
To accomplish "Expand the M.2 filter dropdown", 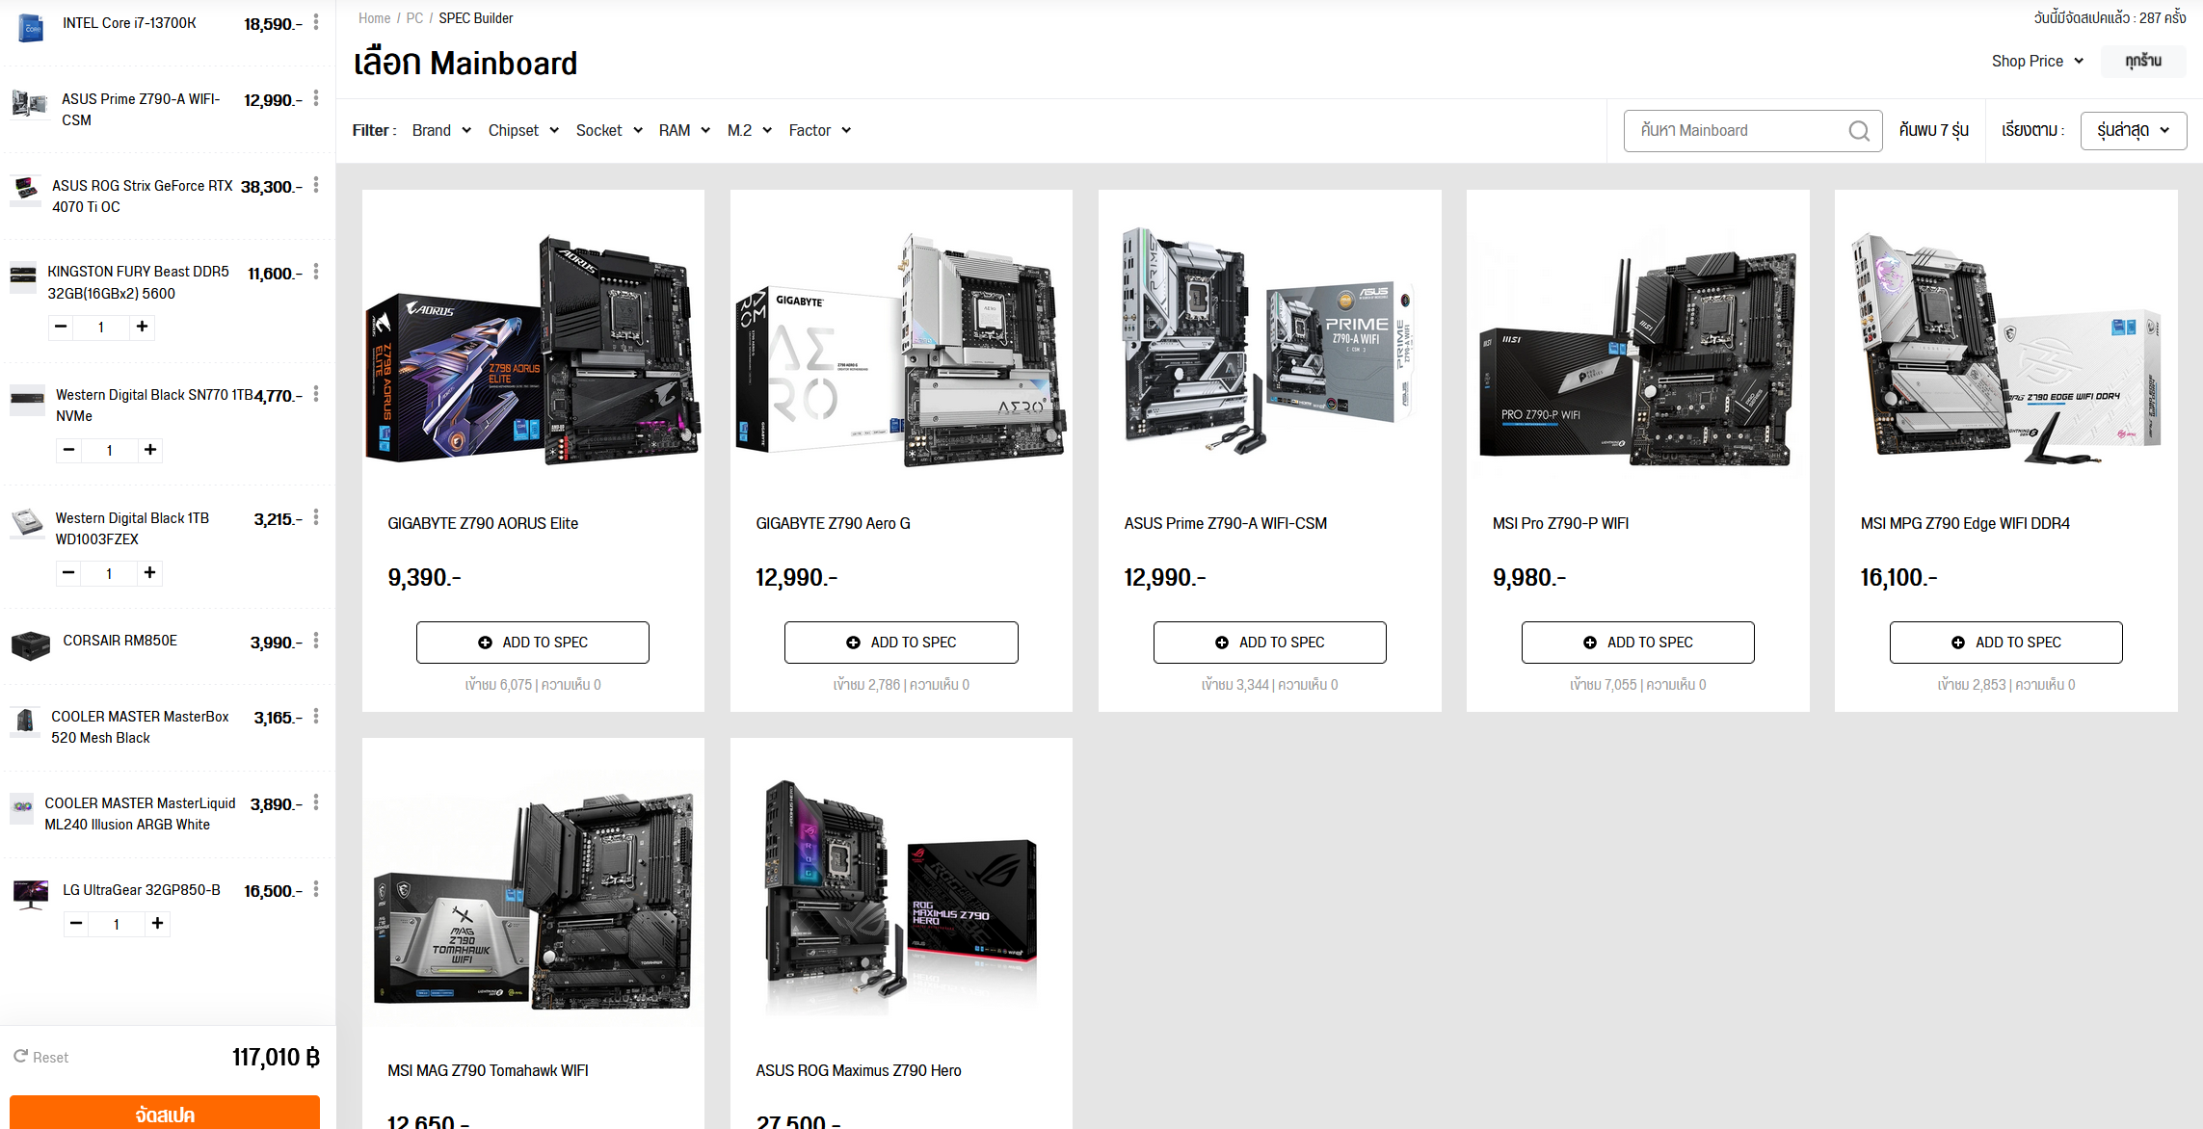I will 750,130.
